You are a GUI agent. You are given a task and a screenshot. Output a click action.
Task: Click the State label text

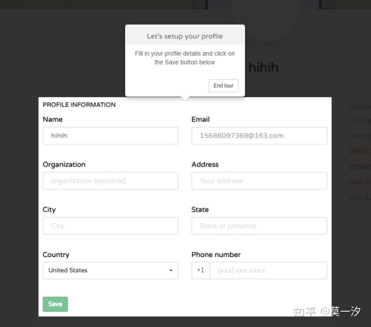pos(200,210)
